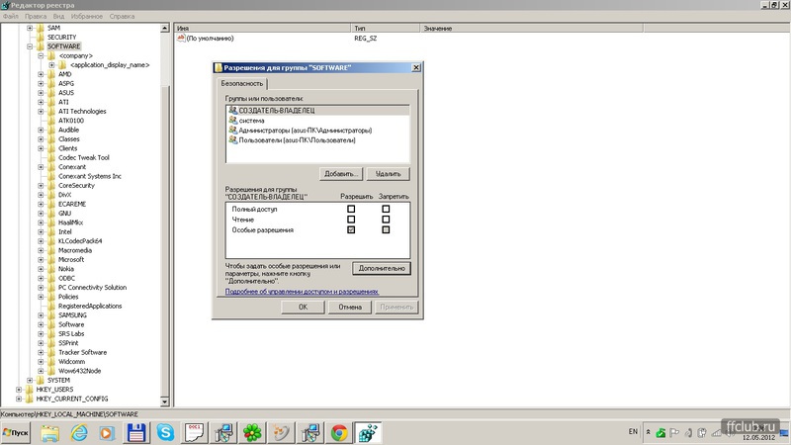
Task: Click the Отмена button
Action: (350, 307)
